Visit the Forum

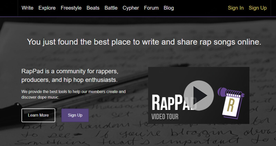click(x=151, y=8)
